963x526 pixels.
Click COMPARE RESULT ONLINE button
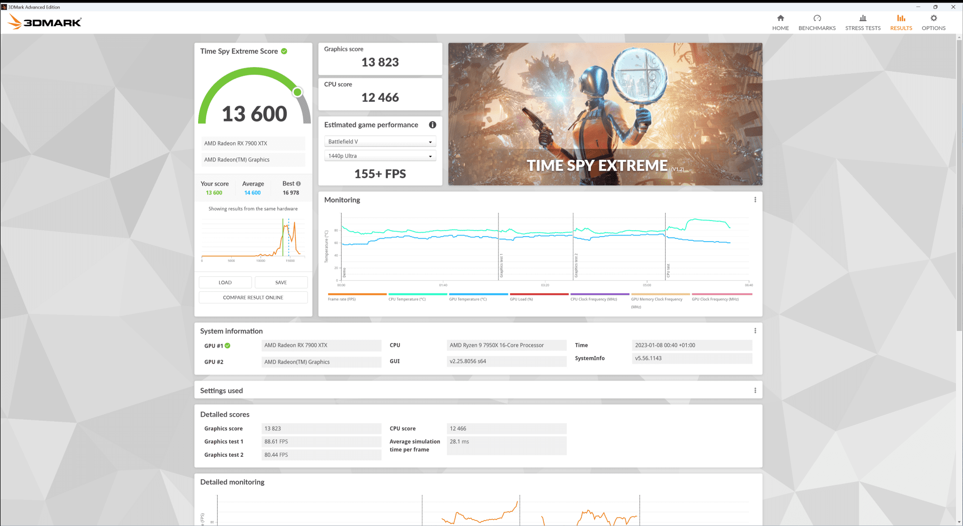[253, 297]
